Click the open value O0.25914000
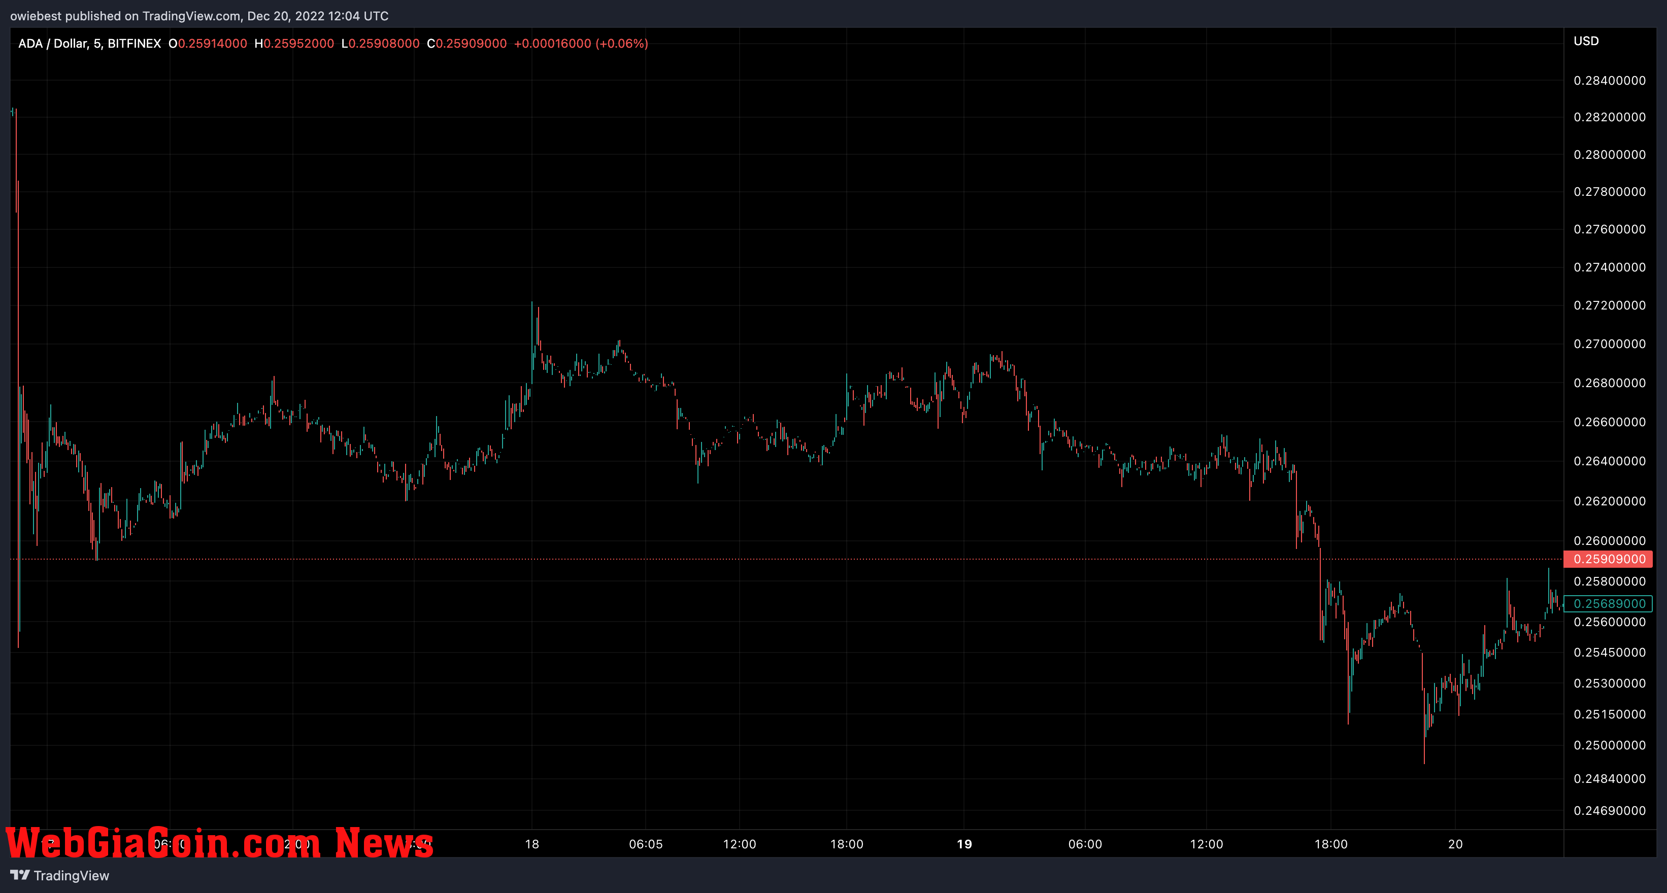Screen dimensions: 1667x893 pyautogui.click(x=208, y=43)
